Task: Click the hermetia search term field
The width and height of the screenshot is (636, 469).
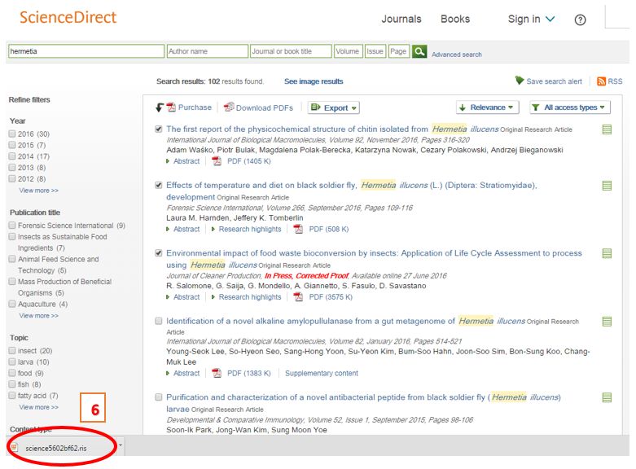Action: click(x=86, y=51)
